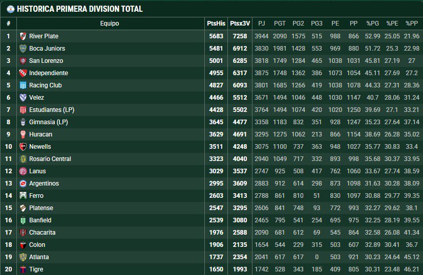Open the Independiente team name
The image size is (423, 275).
[49, 73]
